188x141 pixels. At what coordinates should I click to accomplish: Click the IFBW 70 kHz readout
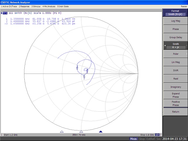pos(79,135)
